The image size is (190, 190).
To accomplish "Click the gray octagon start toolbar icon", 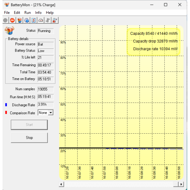I will 5,20.
